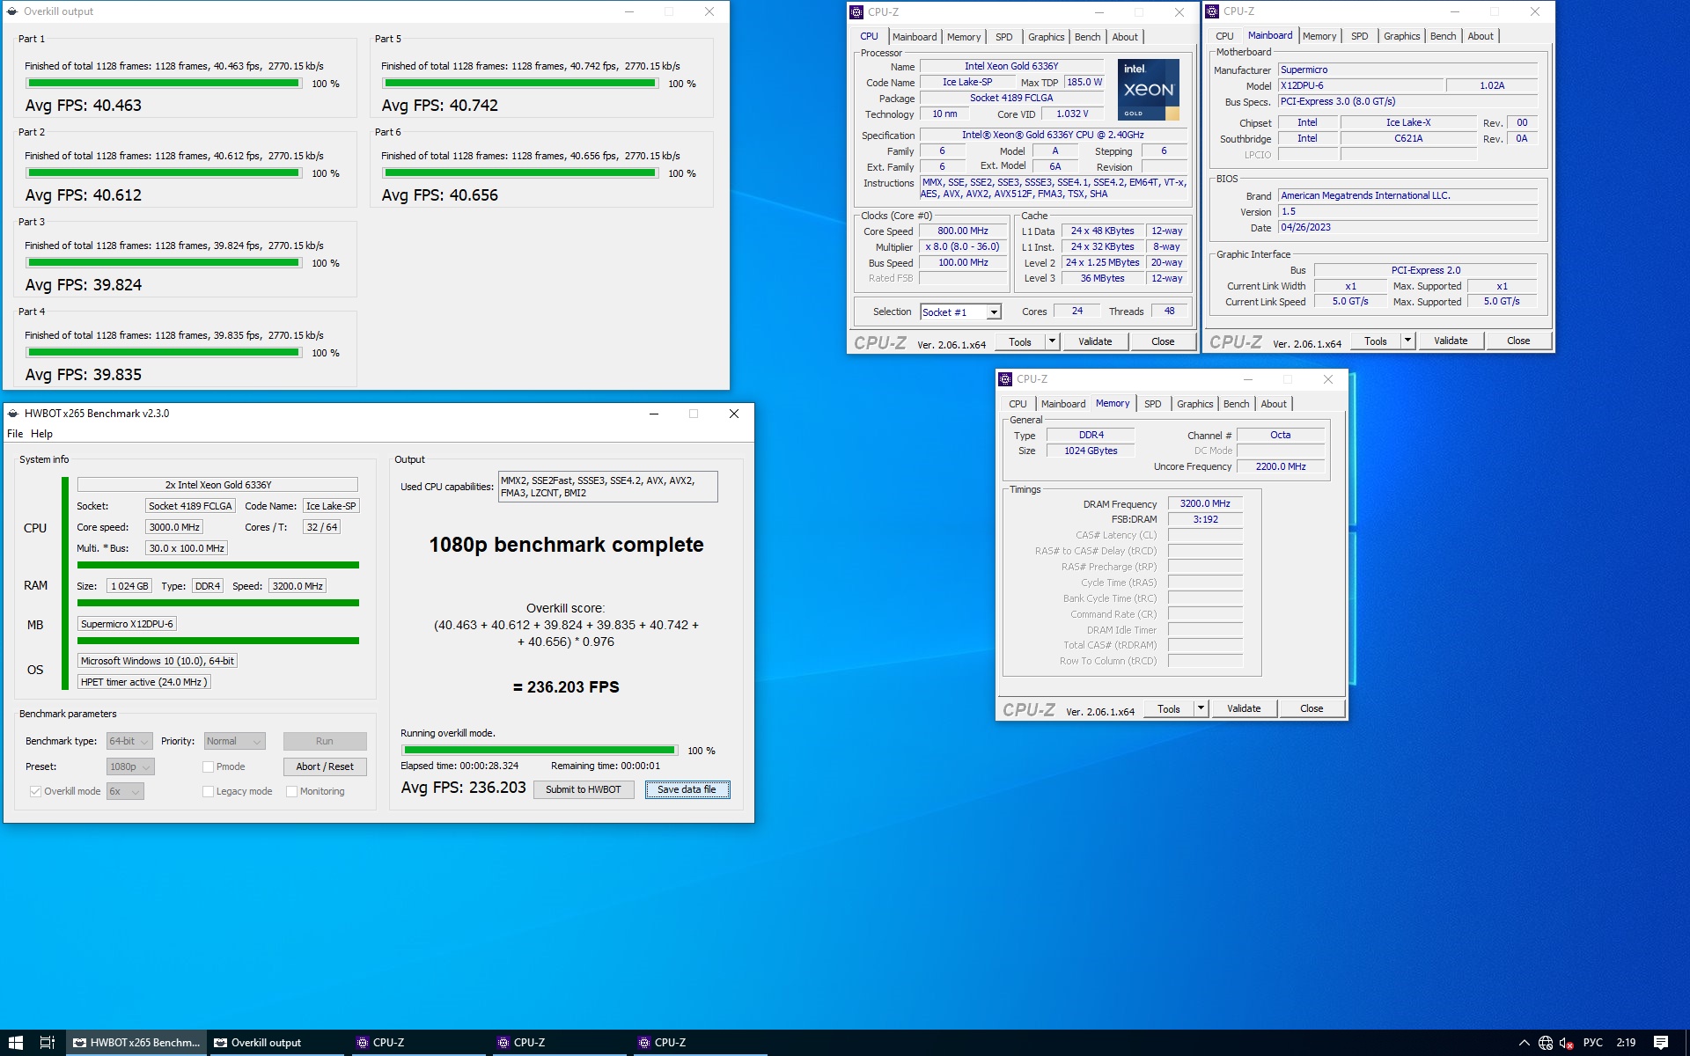Viewport: 1690px width, 1056px height.
Task: Click the Avg FPS: 39.824 result text
Action: click(84, 285)
